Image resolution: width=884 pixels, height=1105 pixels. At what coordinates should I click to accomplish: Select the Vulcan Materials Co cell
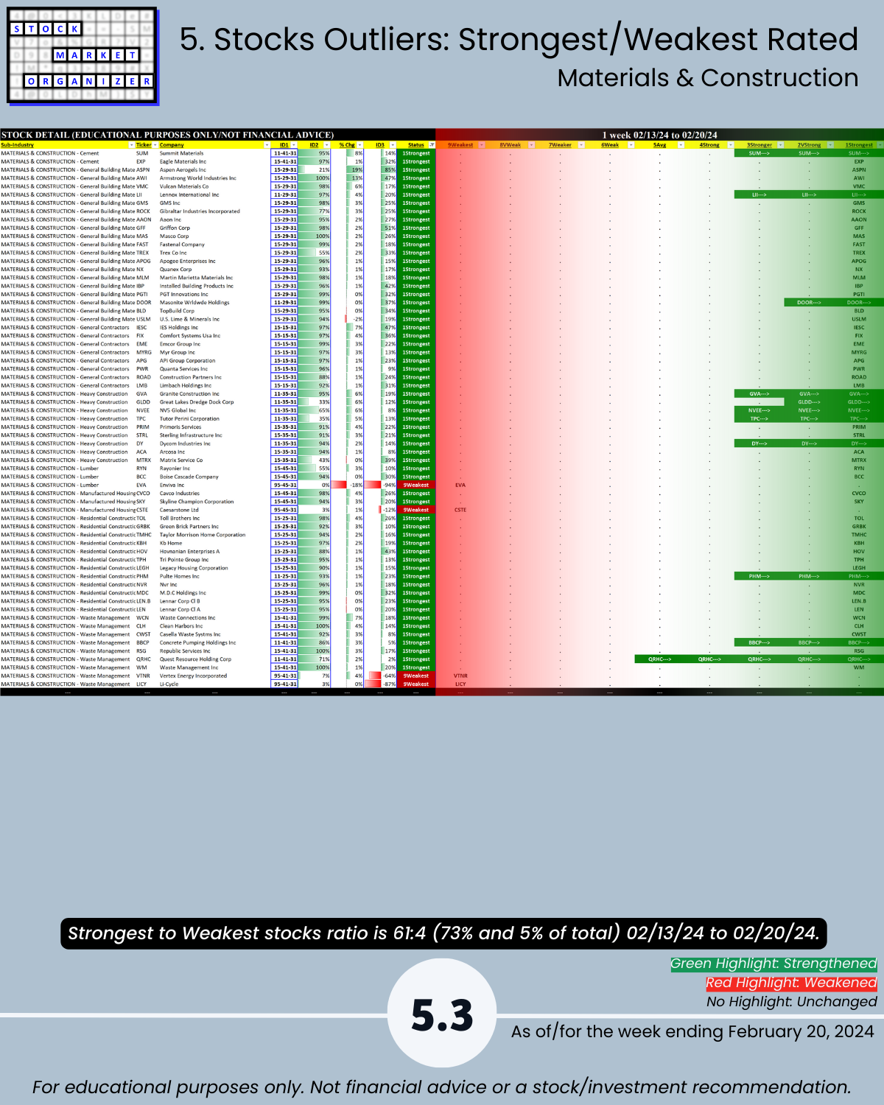point(214,186)
